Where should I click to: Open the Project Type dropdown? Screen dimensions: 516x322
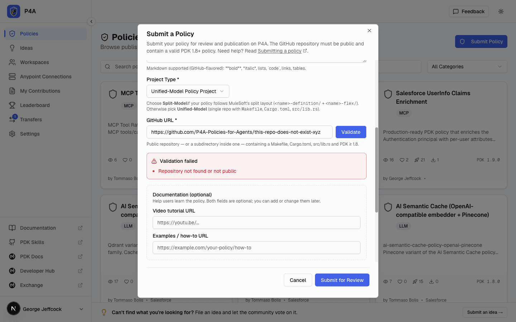coord(188,91)
